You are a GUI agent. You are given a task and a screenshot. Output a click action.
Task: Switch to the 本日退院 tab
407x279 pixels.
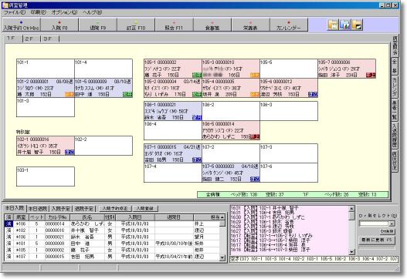[38, 209]
